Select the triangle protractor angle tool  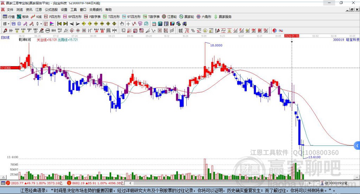click(x=66, y=30)
